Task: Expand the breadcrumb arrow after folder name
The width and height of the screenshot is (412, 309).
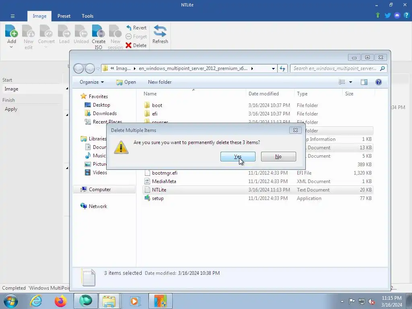Action: (252, 68)
